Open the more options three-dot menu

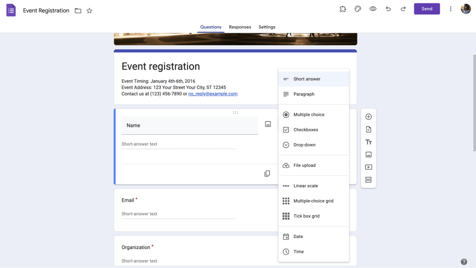451,9
